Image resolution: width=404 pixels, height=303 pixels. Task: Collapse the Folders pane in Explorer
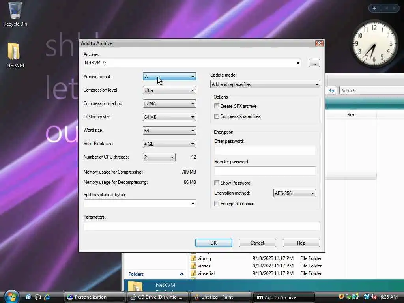(x=181, y=274)
